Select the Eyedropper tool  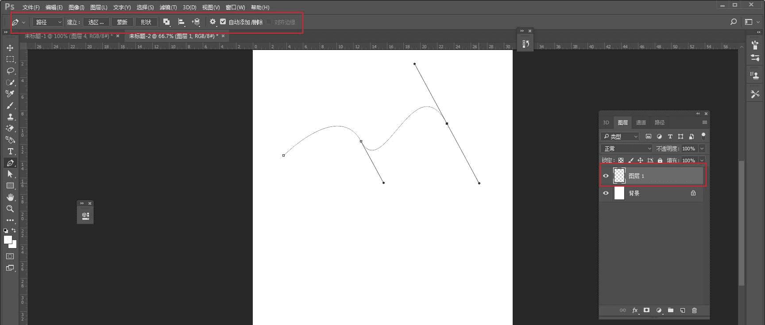pyautogui.click(x=10, y=94)
